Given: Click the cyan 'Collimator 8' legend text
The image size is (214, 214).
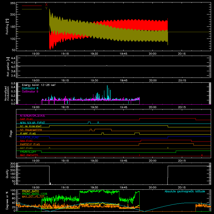Looking at the screenshot, I should (x=30, y=88).
